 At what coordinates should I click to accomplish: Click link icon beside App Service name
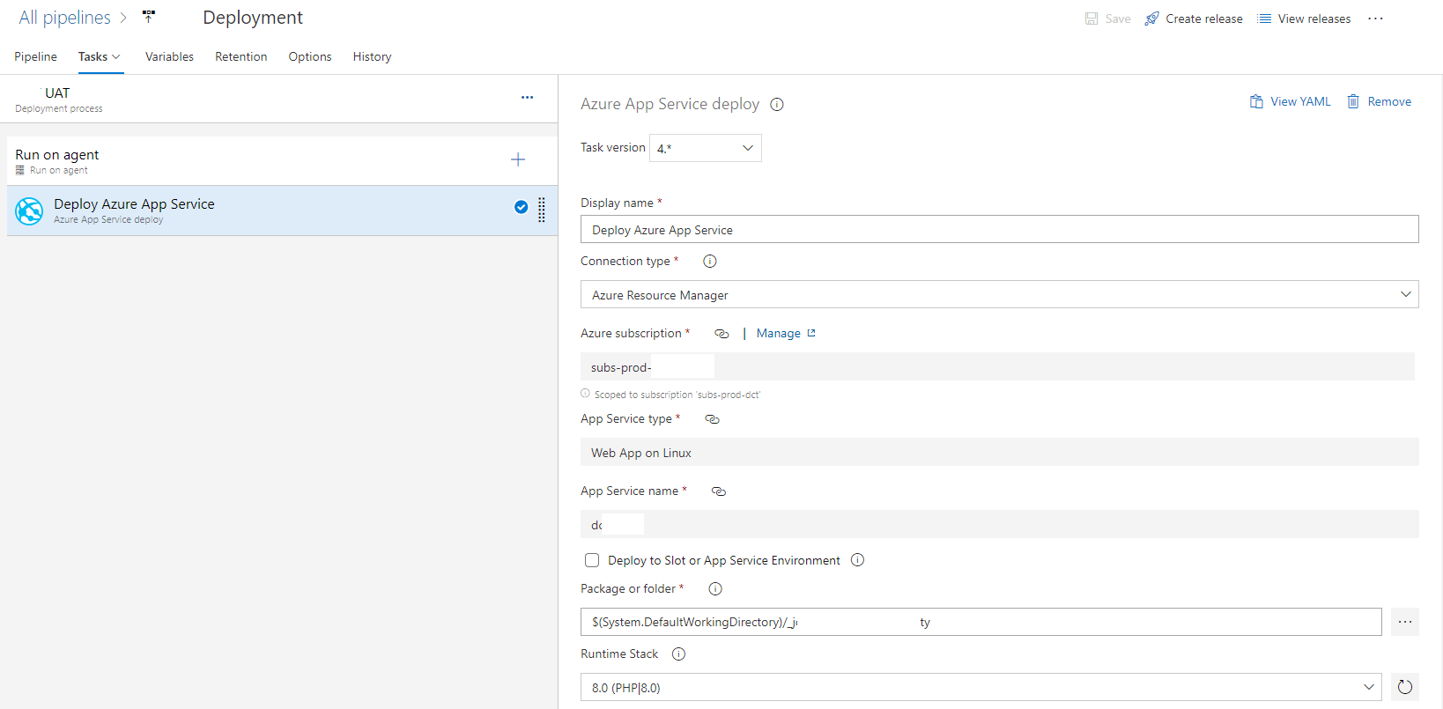pyautogui.click(x=719, y=491)
